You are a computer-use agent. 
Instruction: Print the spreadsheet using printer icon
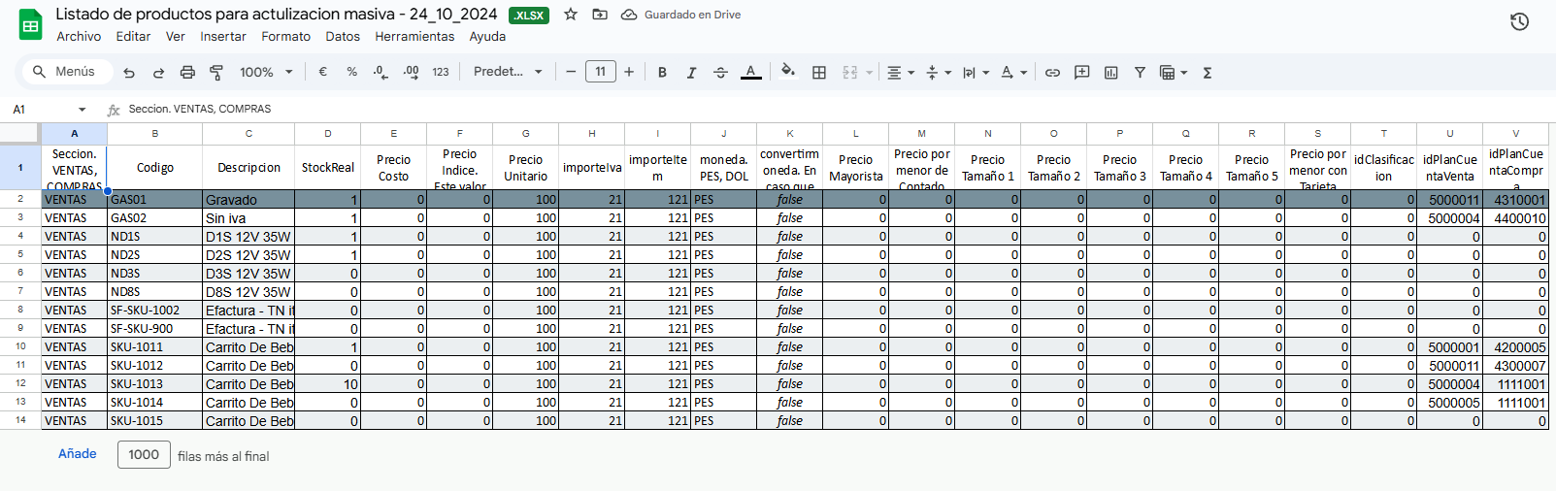[x=187, y=73]
